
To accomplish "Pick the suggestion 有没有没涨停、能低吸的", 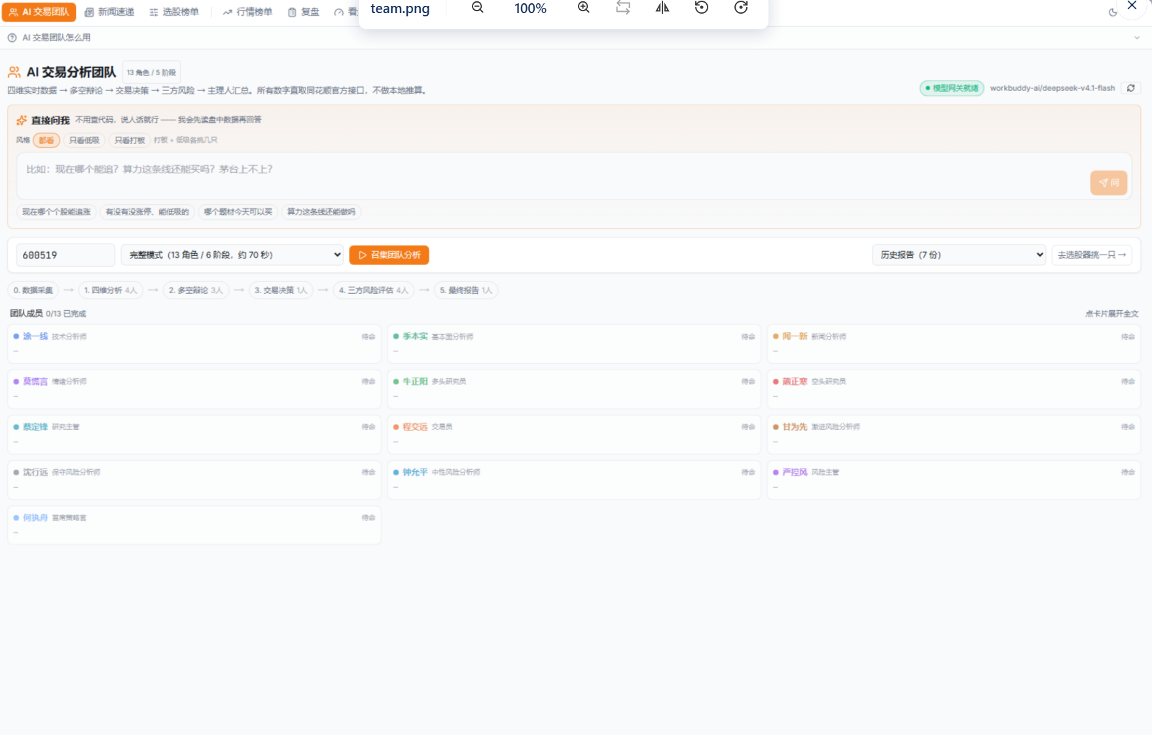I will point(147,212).
